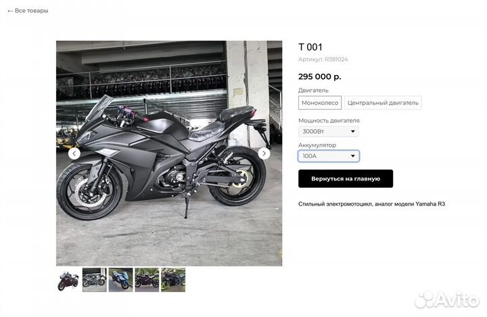The height and width of the screenshot is (317, 487).
Task: Open the fourth thumbnail with greenery behind the bike
Action: click(x=147, y=280)
